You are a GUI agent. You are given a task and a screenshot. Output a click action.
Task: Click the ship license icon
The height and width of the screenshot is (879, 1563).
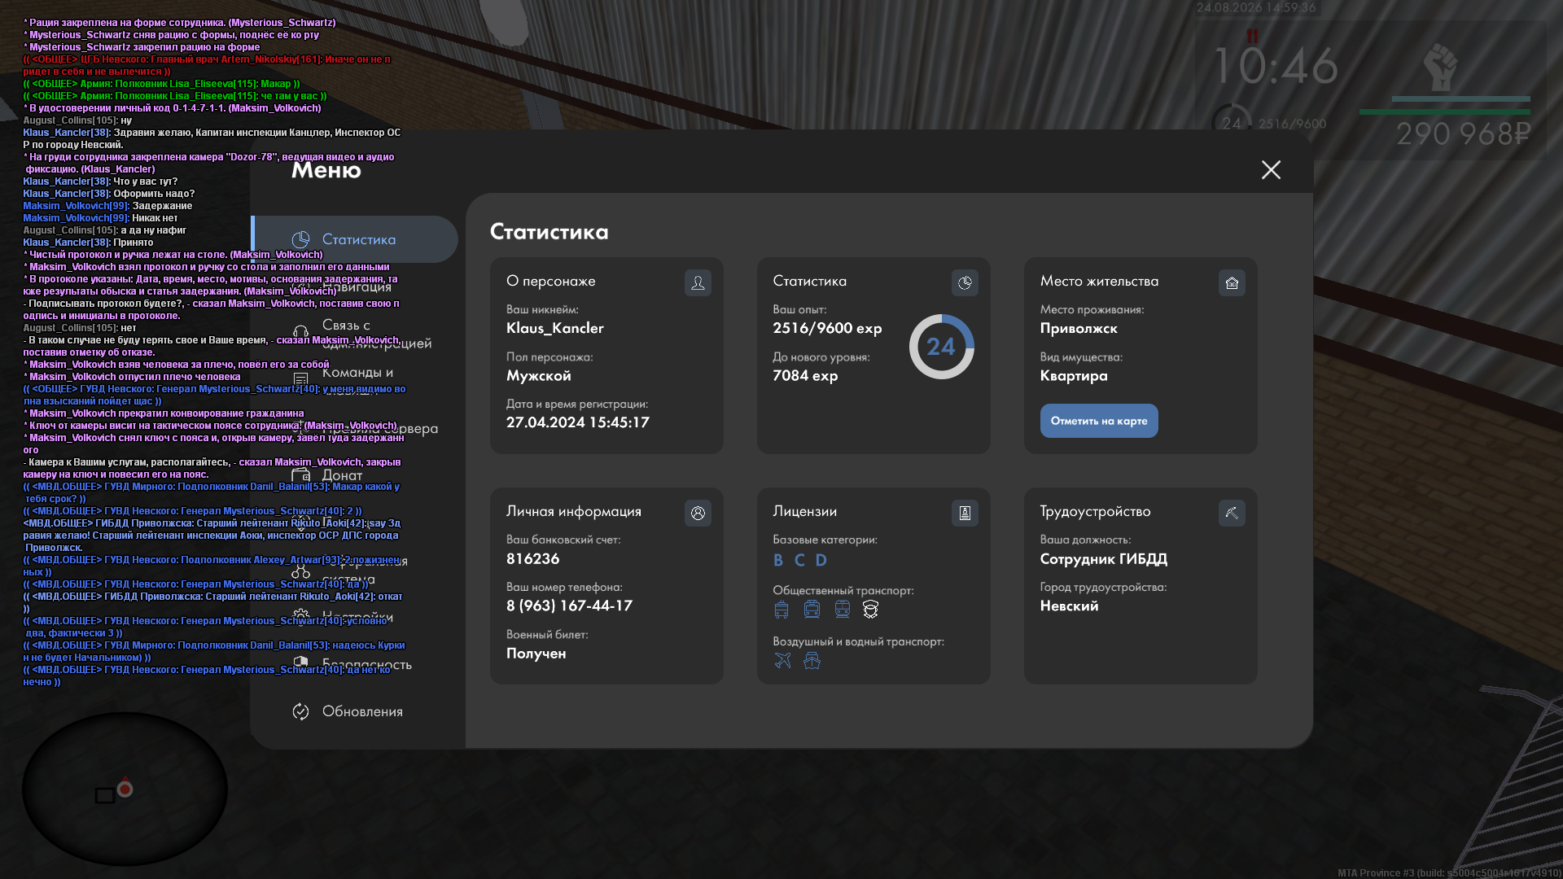tap(812, 660)
